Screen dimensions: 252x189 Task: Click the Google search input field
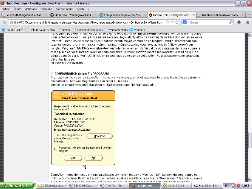point(209,22)
